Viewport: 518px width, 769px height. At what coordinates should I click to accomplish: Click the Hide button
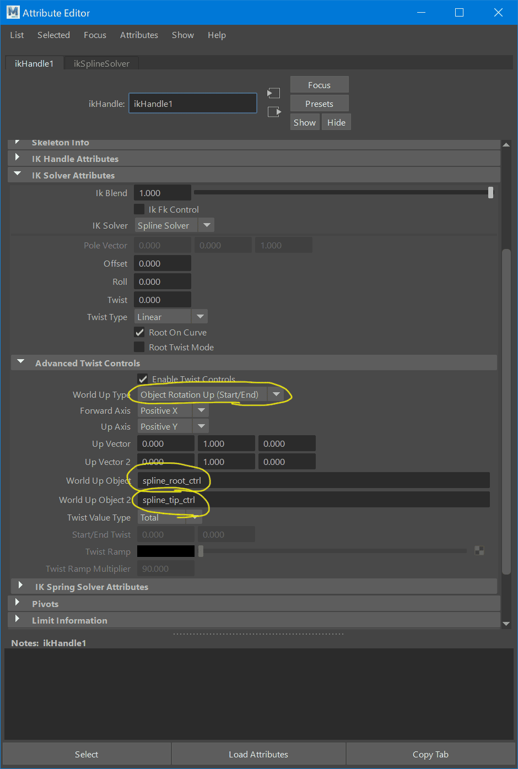336,122
